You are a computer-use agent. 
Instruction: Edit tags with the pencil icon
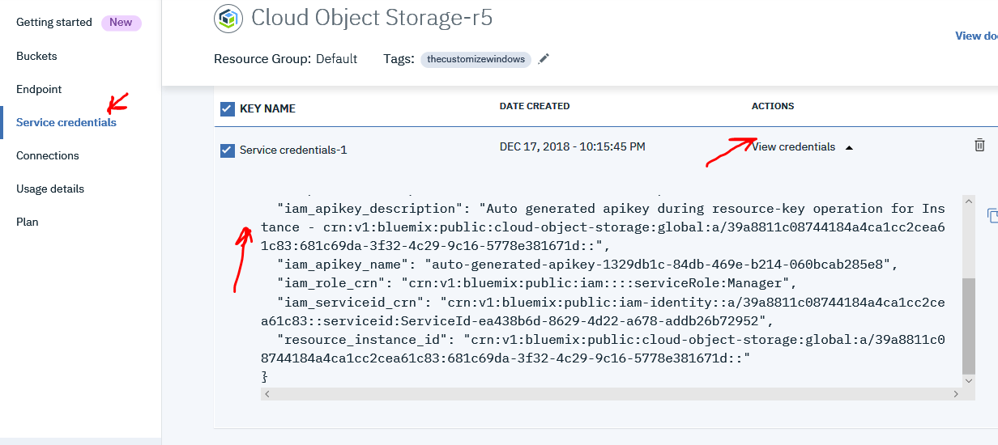tap(544, 58)
